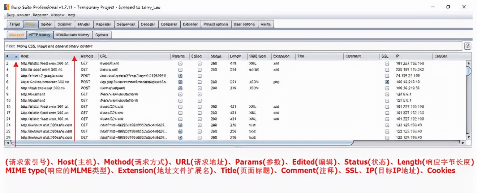The height and width of the screenshot is (193, 477).
Task: Select history row number 13
Action: coord(235,107)
